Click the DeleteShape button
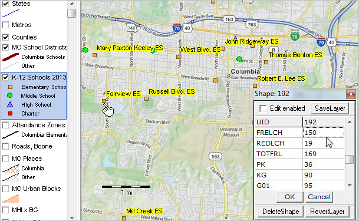The image size is (359, 221). 281,212
